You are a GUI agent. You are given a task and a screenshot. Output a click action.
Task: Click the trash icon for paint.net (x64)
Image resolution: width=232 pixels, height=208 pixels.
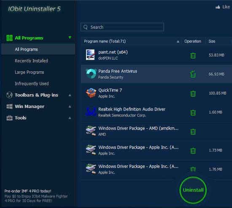[193, 56]
